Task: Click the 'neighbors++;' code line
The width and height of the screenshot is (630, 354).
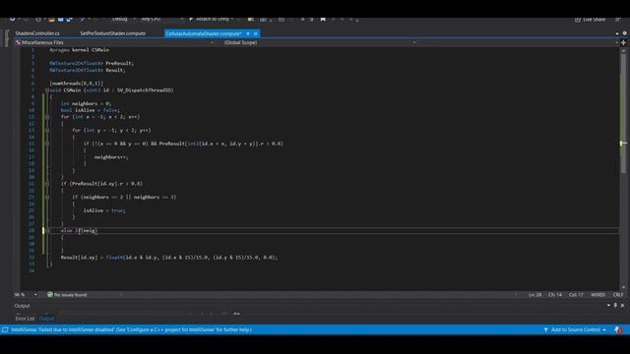Action: (111, 157)
